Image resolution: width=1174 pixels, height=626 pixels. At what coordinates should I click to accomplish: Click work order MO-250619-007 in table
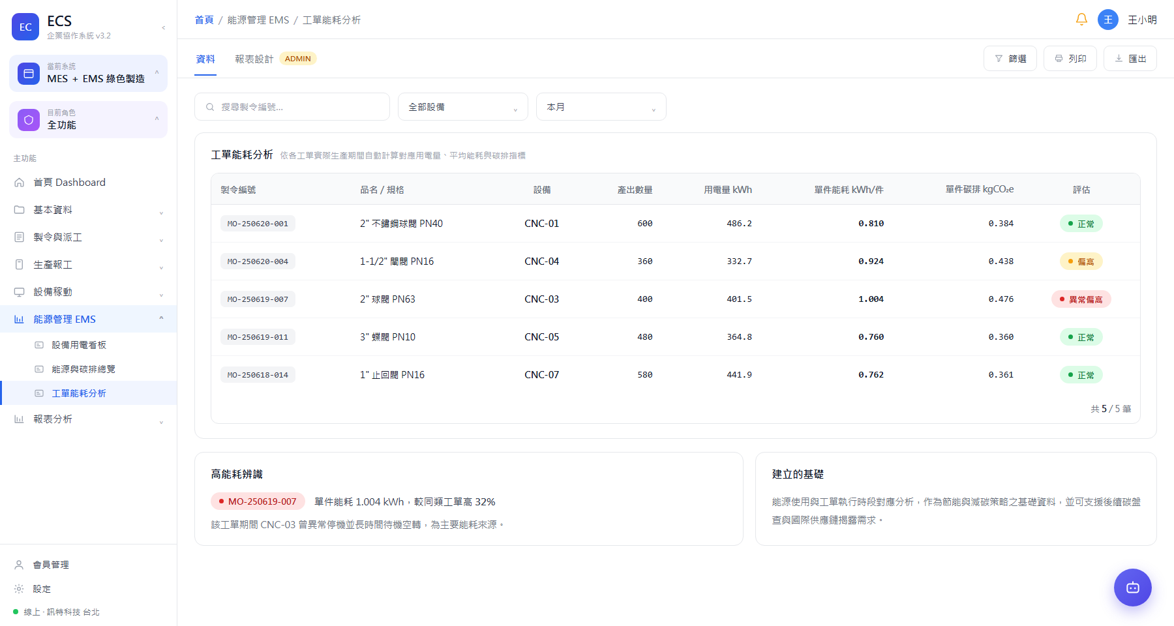[258, 299]
